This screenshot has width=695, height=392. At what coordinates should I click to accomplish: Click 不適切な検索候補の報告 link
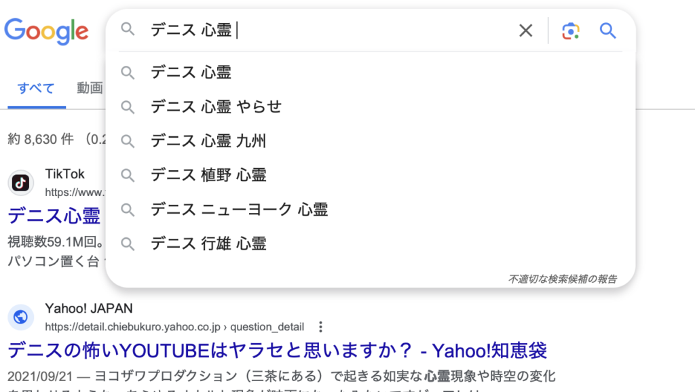click(x=562, y=279)
